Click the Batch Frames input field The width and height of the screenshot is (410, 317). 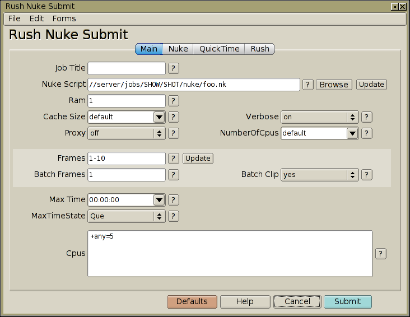127,175
